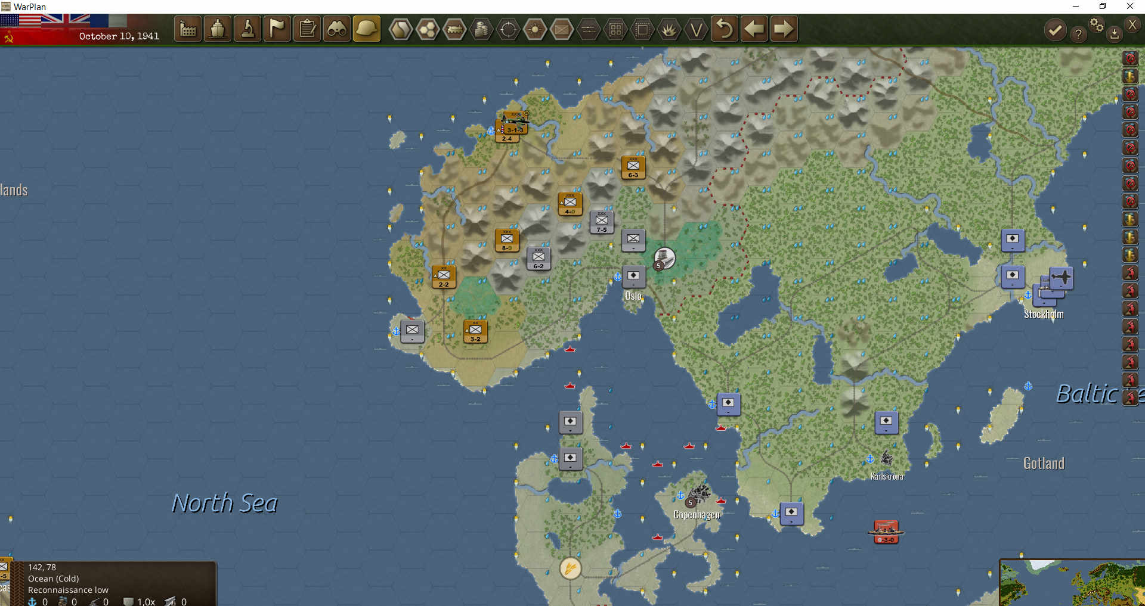
Task: Click the V victory hex button
Action: pos(696,29)
